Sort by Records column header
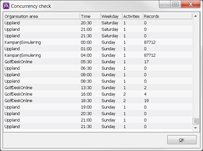This screenshot has height=151, width=203. point(168,16)
